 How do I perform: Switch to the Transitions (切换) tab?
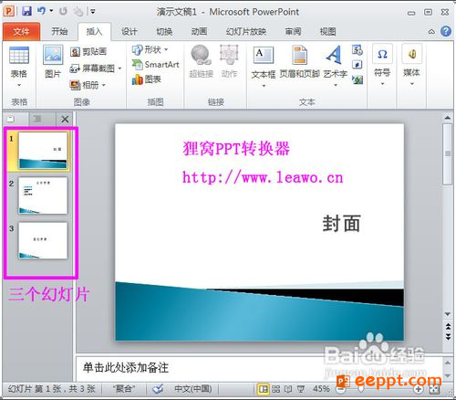coord(164,31)
